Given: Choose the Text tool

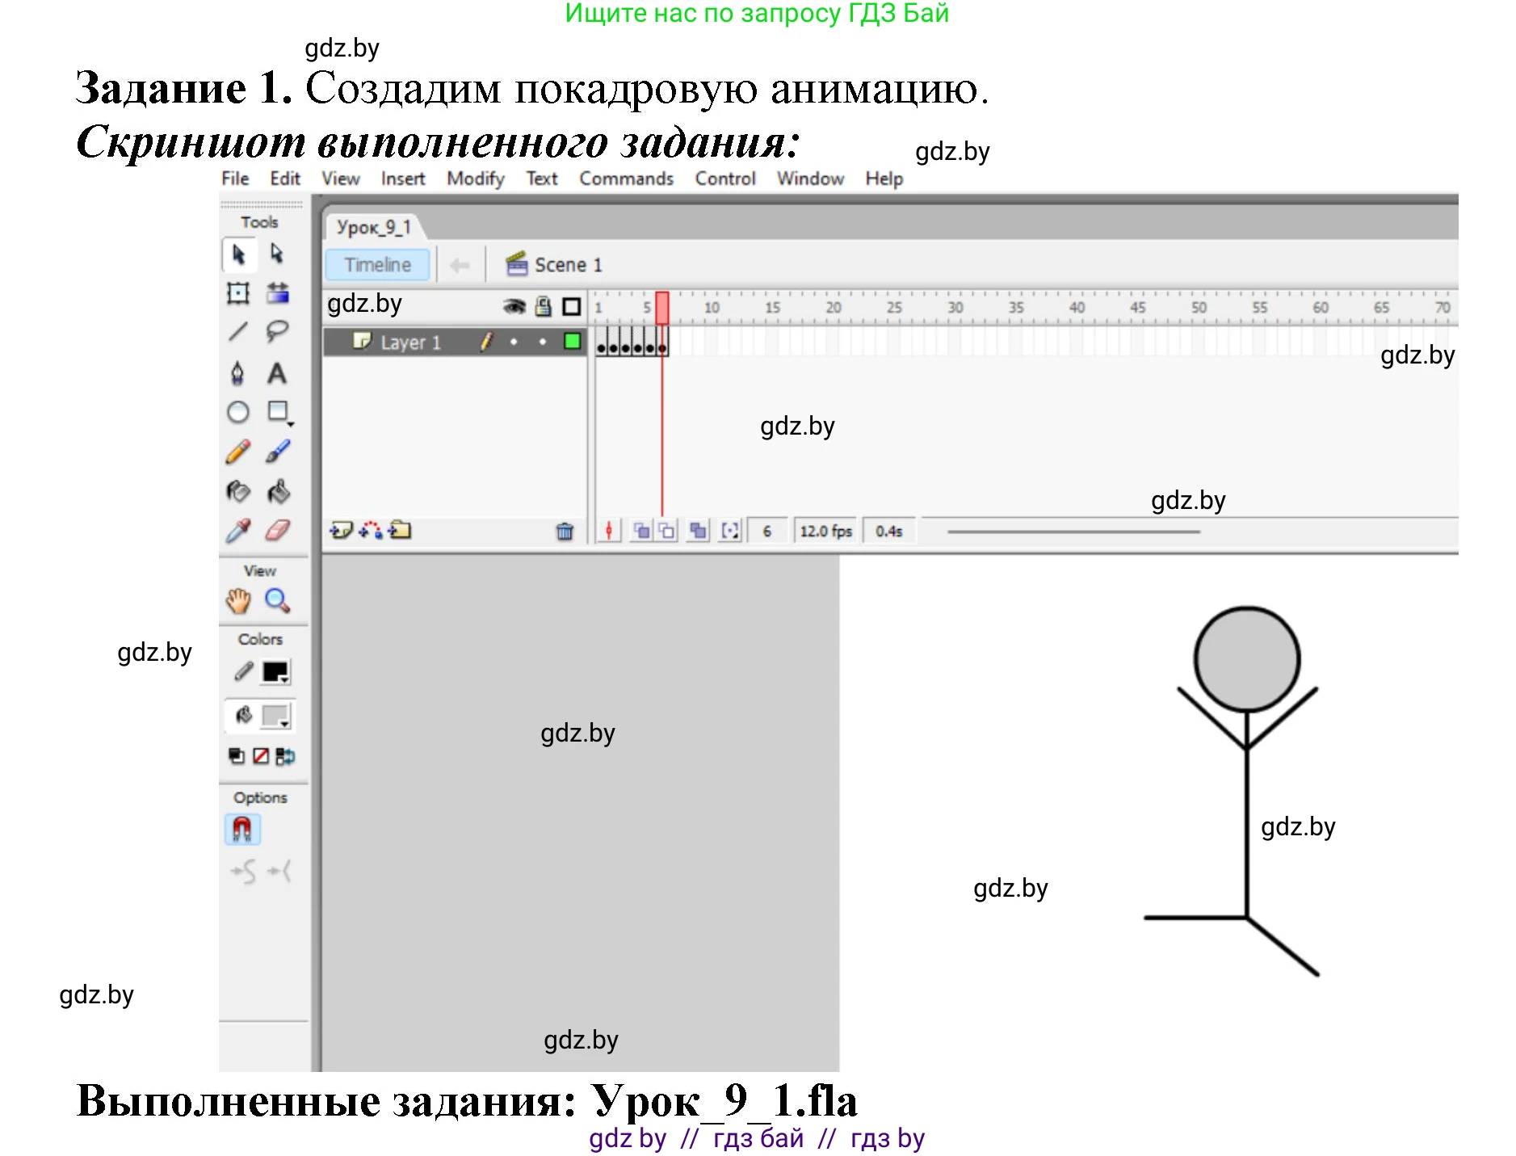Looking at the screenshot, I should [277, 372].
